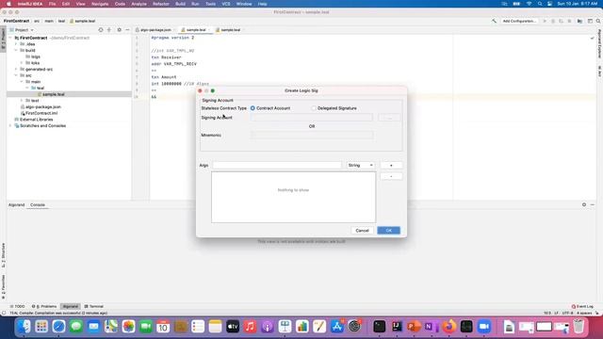Viewport: 603px width, 339px height.
Task: Click into the Args input field
Action: pos(277,166)
